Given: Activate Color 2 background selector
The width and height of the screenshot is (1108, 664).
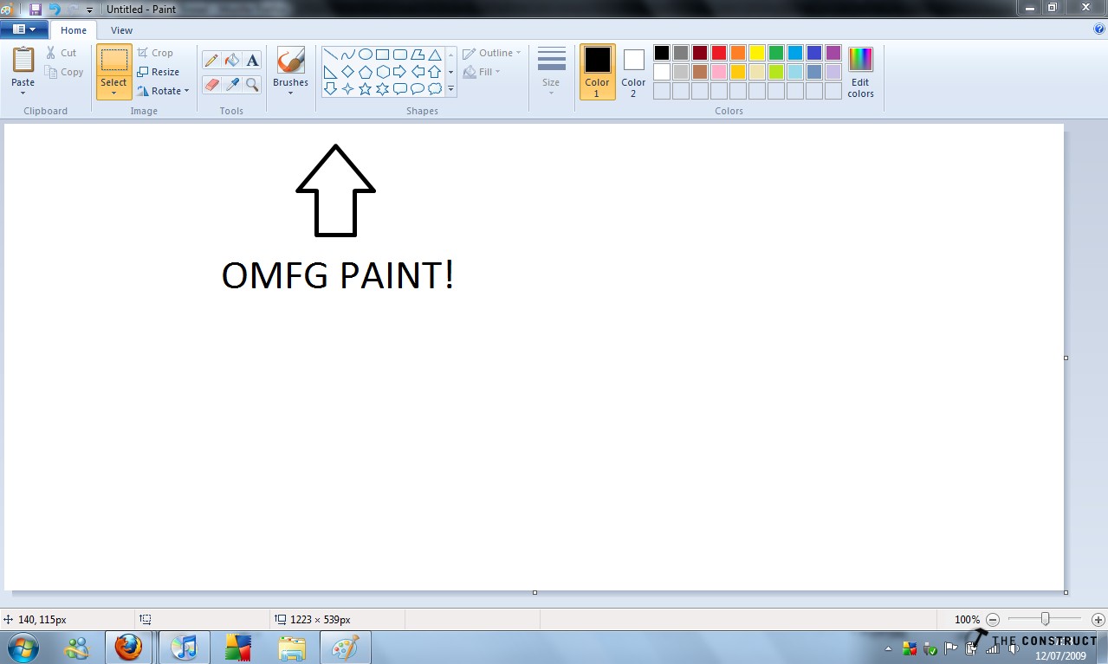Looking at the screenshot, I should [633, 72].
